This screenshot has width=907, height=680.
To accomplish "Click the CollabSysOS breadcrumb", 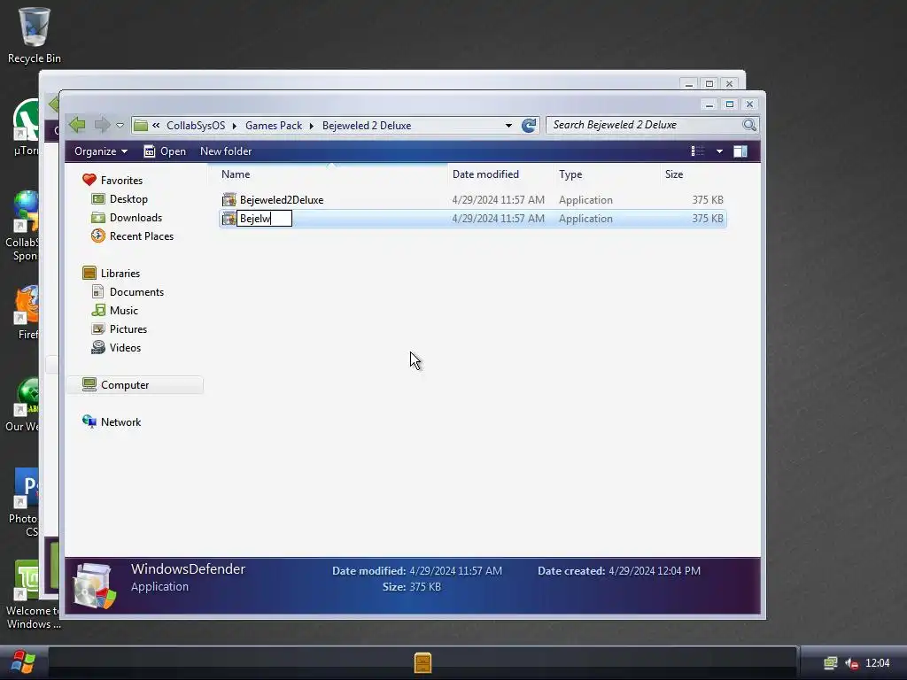I will pos(196,126).
